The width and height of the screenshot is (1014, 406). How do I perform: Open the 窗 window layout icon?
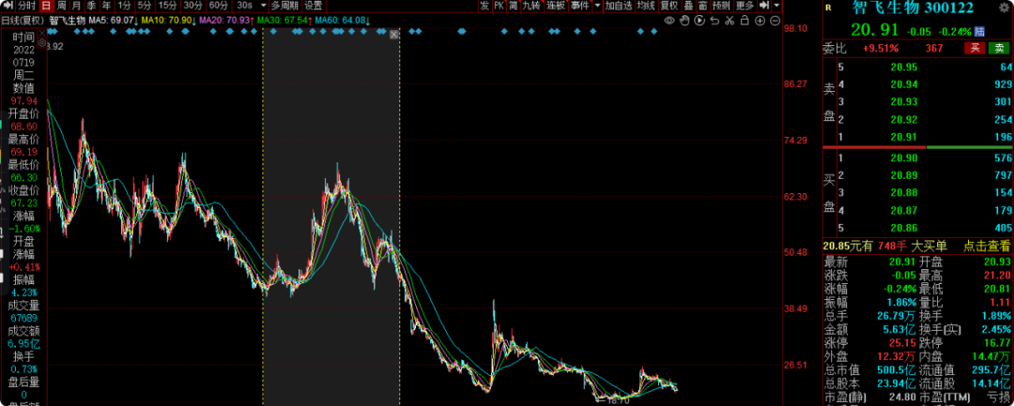702,6
